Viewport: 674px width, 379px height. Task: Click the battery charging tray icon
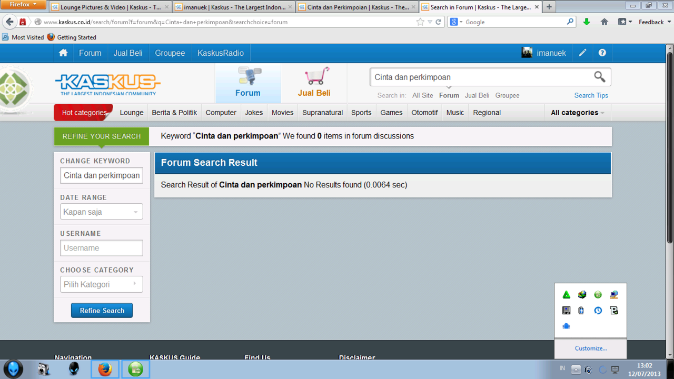tap(582, 311)
